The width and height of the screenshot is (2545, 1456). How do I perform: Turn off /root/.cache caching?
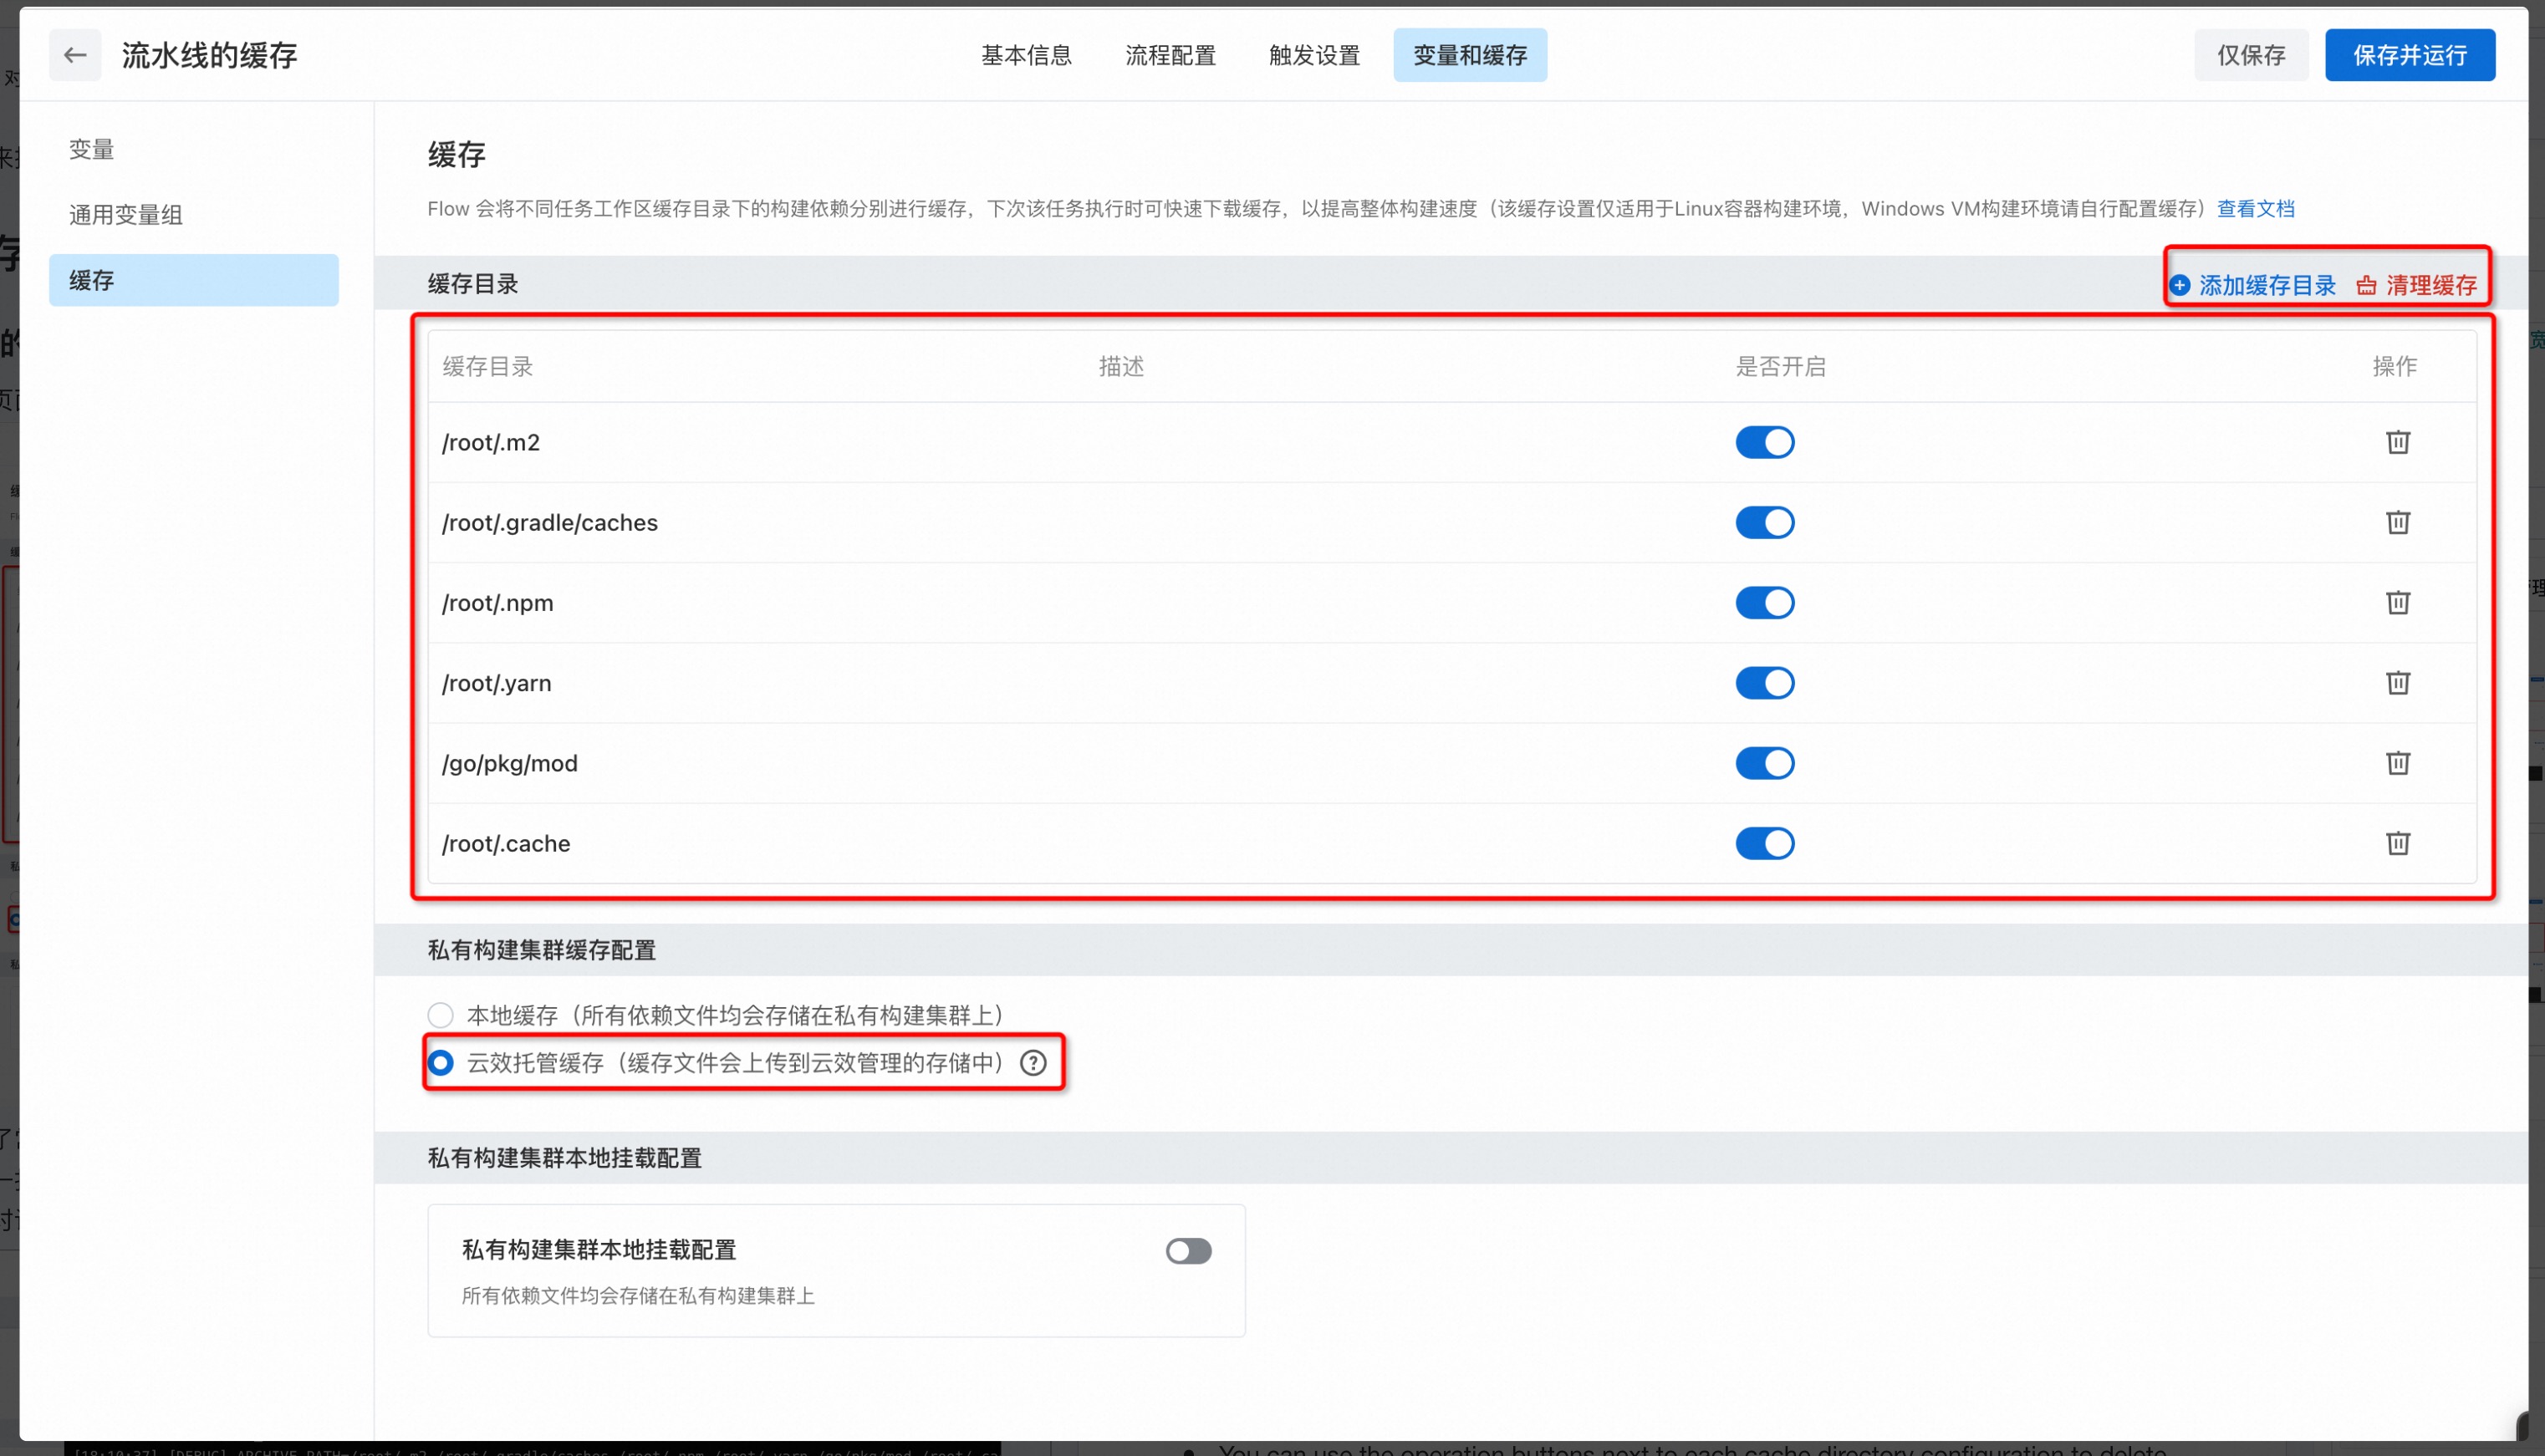(1764, 843)
